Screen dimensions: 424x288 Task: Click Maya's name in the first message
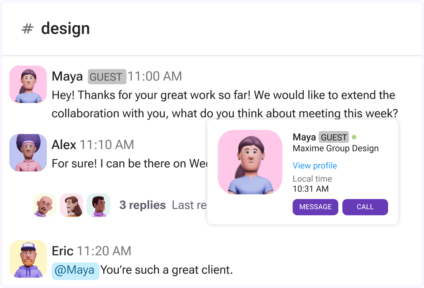pos(67,76)
